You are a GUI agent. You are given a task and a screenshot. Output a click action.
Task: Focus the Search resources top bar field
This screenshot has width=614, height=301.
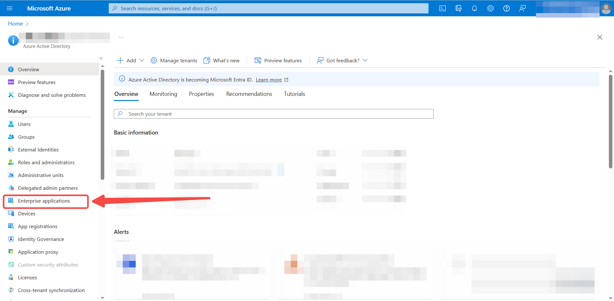(269, 8)
